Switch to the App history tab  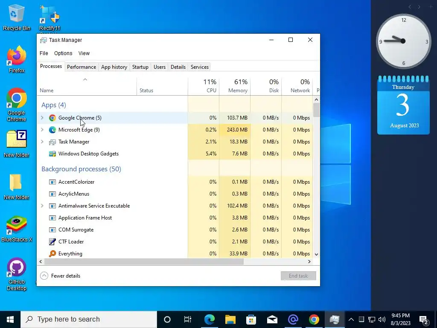(x=114, y=67)
